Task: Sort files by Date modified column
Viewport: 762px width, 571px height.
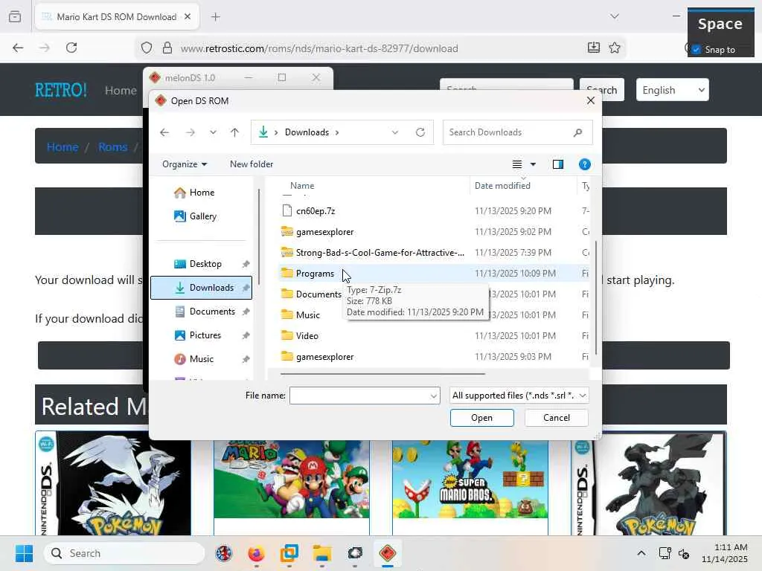Action: [502, 185]
